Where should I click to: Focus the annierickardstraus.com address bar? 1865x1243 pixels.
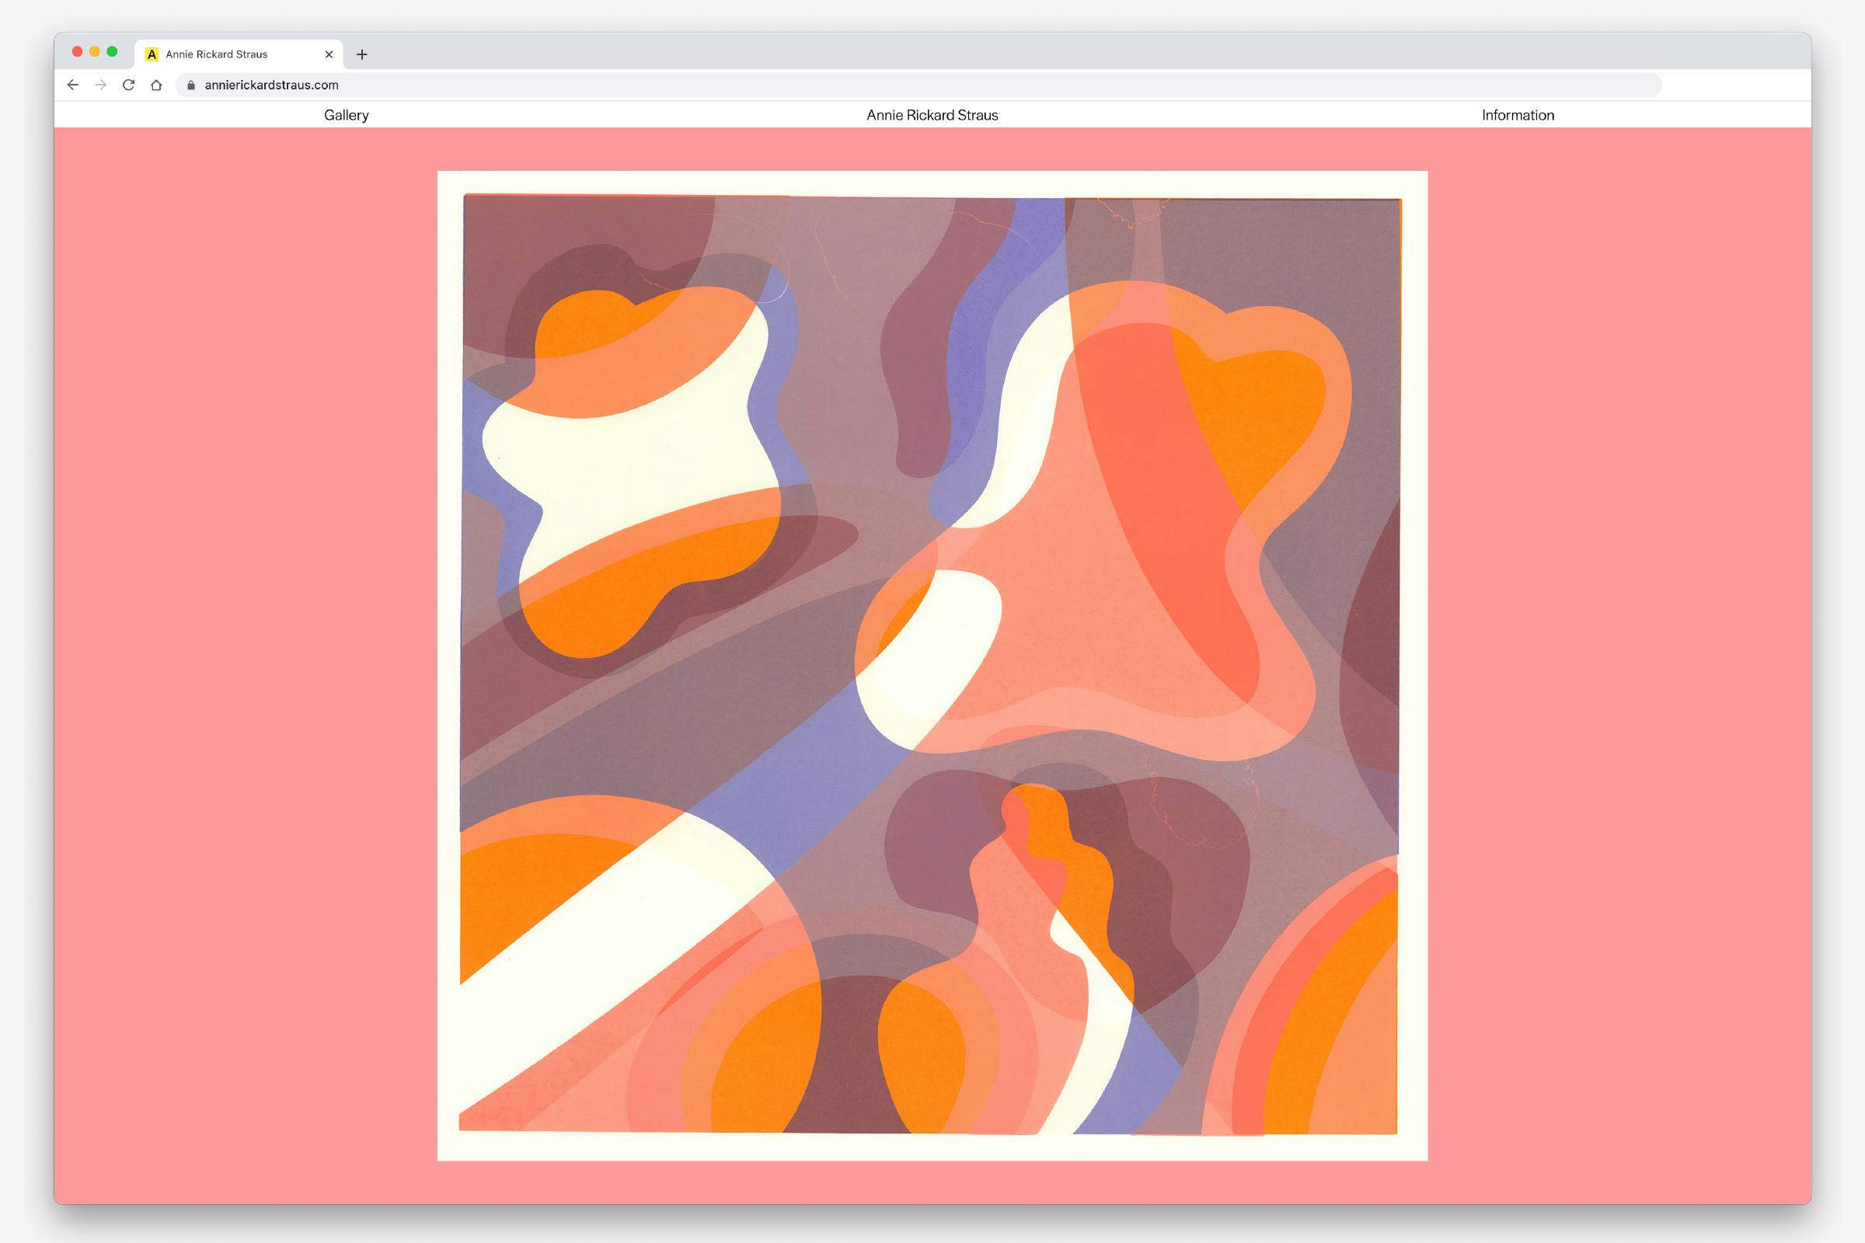click(919, 85)
